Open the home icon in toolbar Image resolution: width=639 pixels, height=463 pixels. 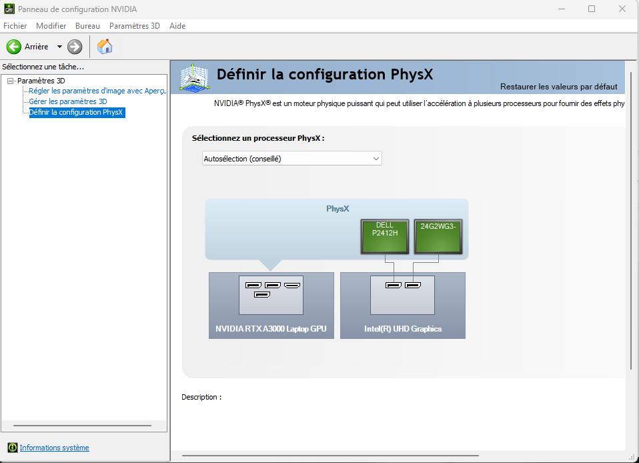(105, 47)
